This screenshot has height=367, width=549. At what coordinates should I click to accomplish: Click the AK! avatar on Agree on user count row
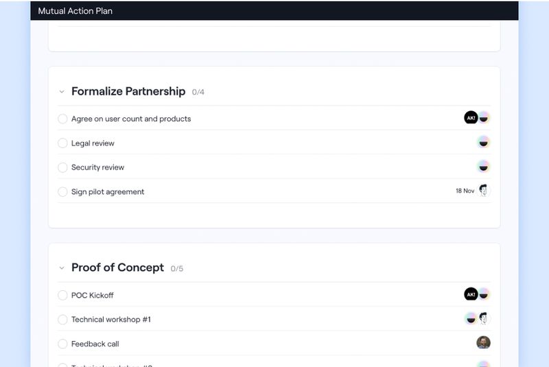coord(471,118)
